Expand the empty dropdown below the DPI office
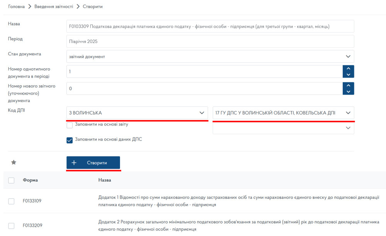Image resolution: width=386 pixels, height=236 pixels. coord(283,128)
